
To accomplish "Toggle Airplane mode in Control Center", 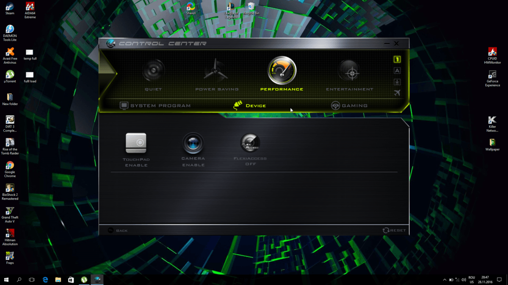I will pyautogui.click(x=397, y=93).
